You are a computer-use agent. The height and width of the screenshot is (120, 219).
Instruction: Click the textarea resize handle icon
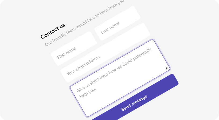coord(167,68)
